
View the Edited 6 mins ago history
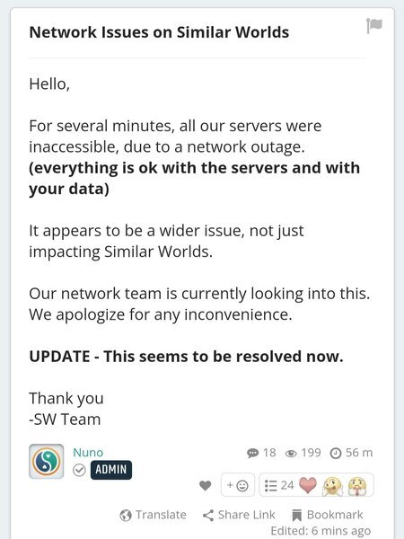[x=321, y=531]
